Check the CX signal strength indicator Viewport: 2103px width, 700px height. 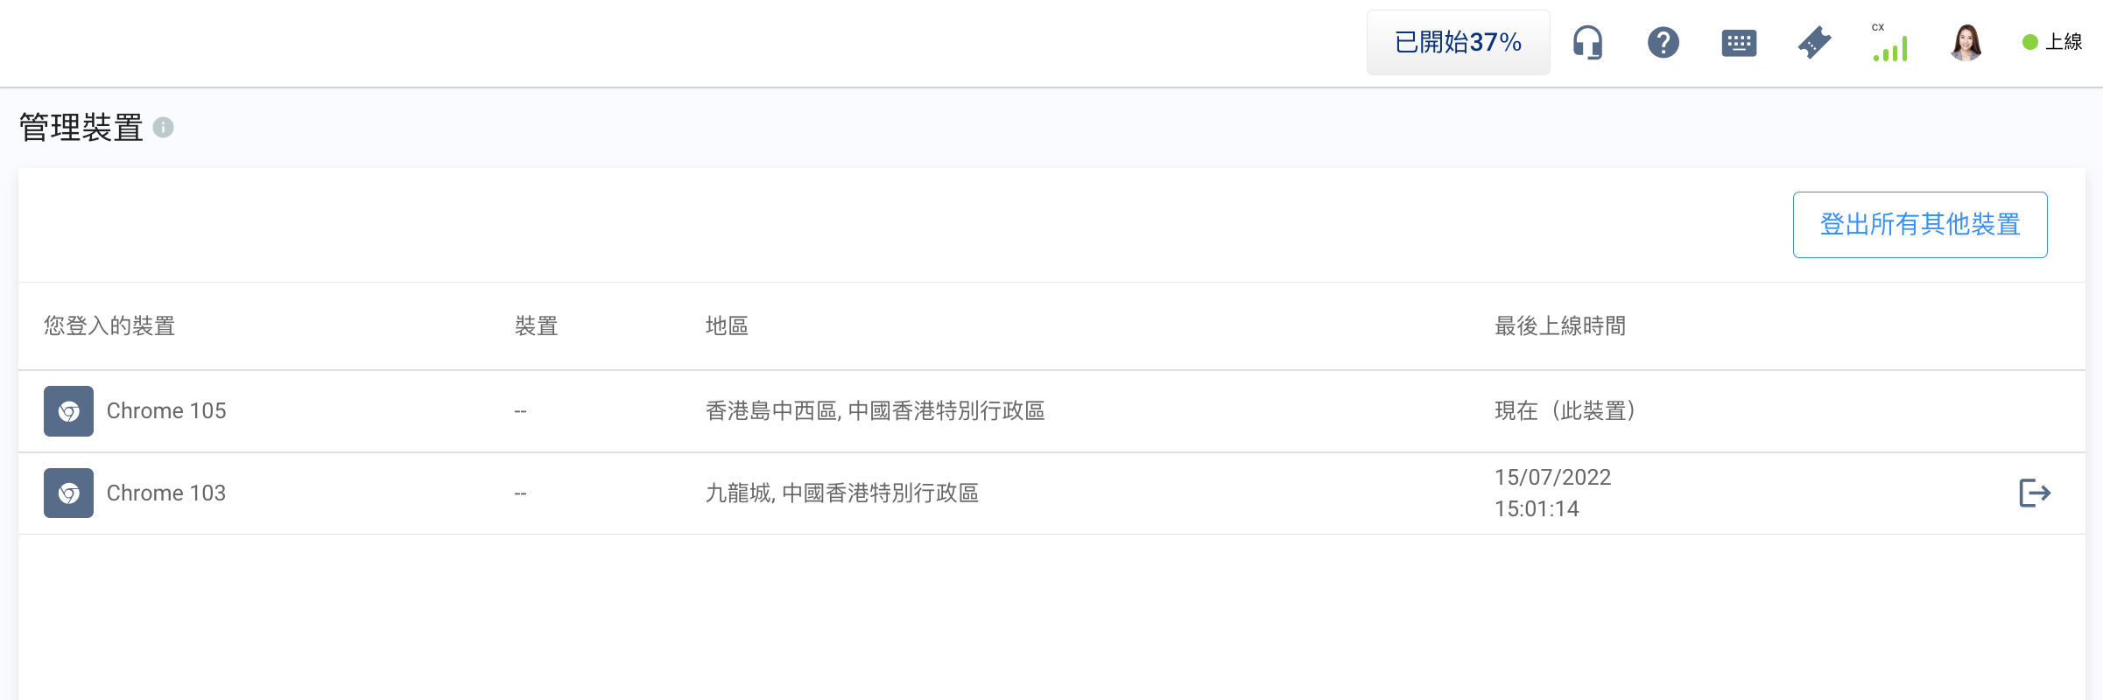coord(1890,44)
